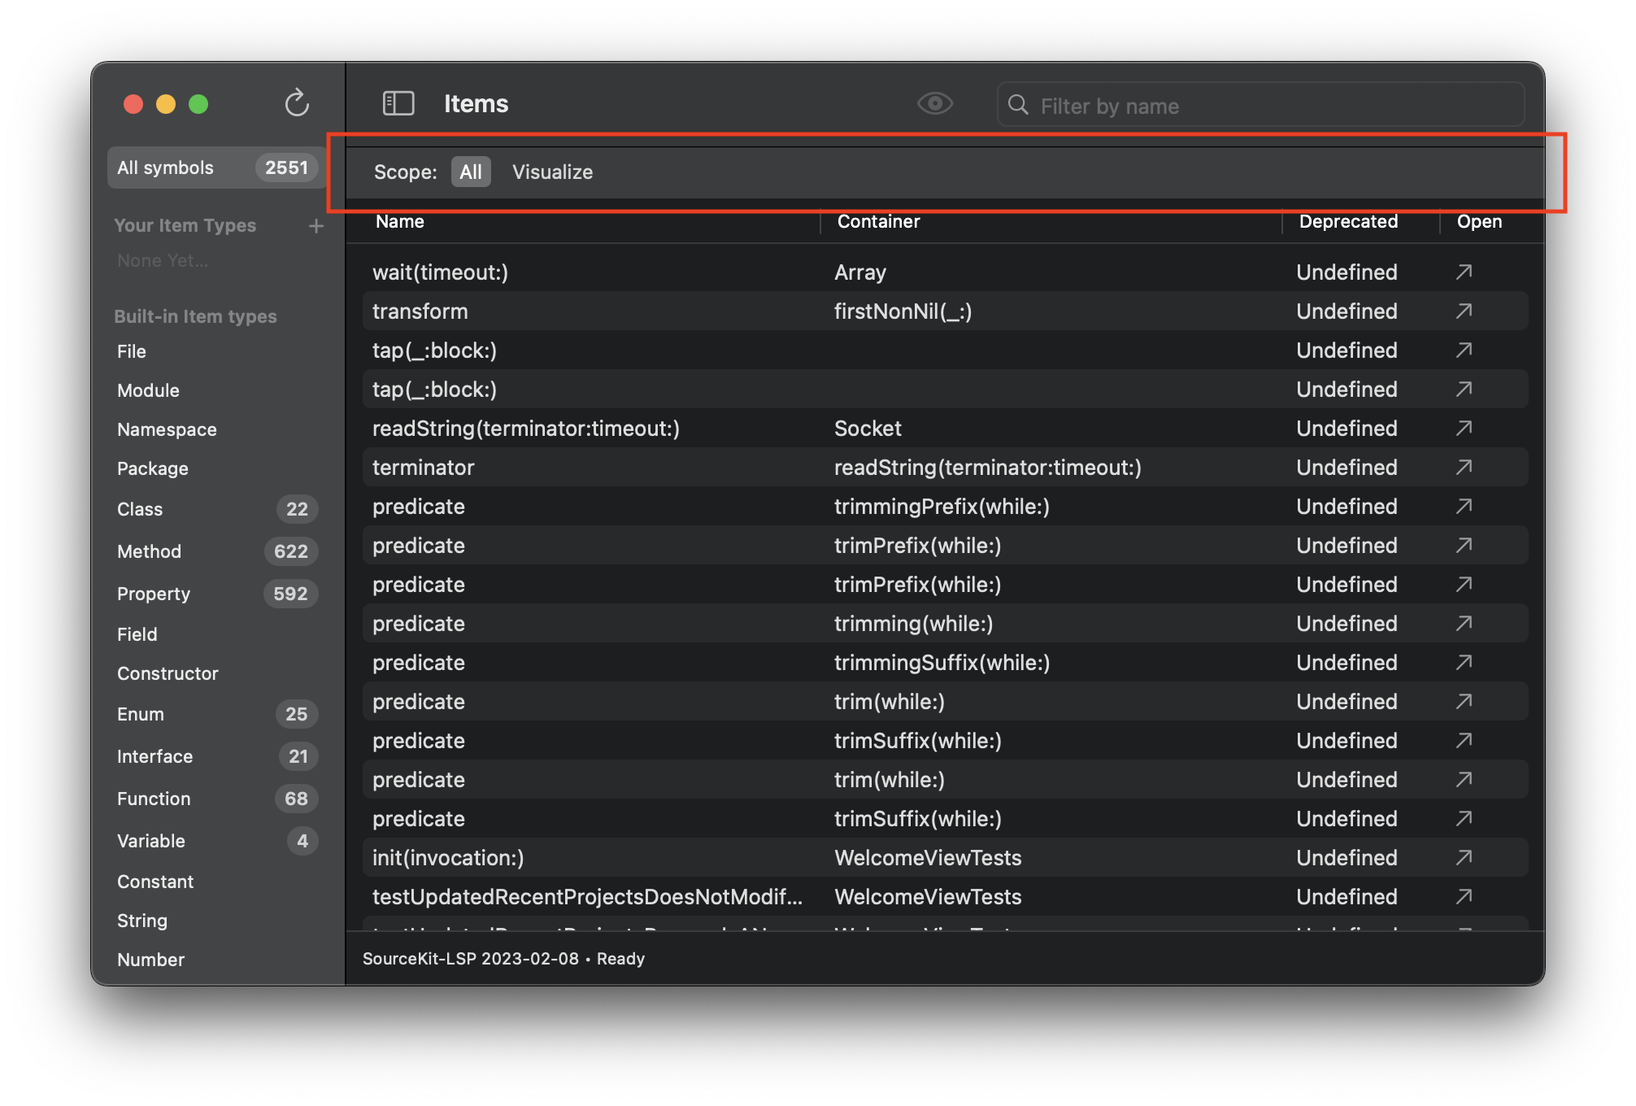Click the eye visibility icon
Screen dimensions: 1636x1106
point(935,104)
